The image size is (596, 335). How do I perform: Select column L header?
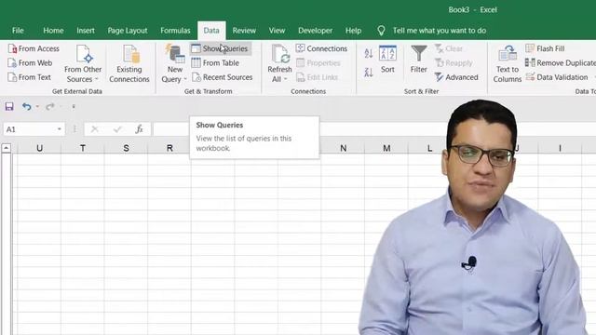(429, 148)
